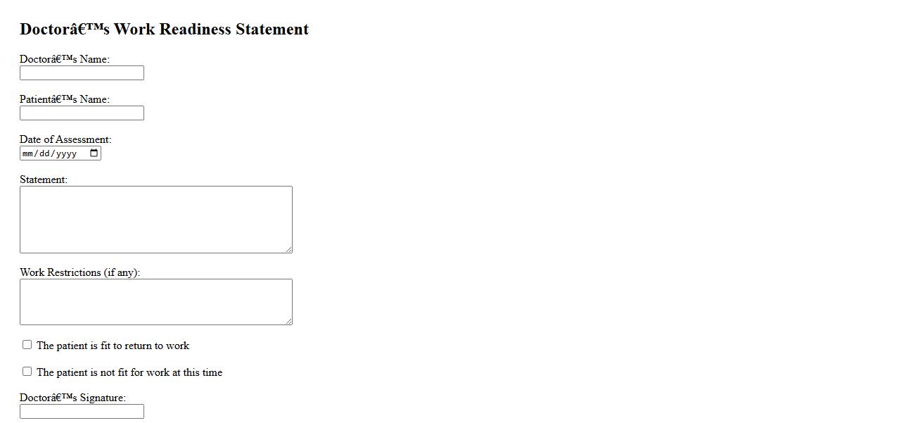Click the "Date of Assessment:" label
The image size is (899, 423).
click(x=65, y=139)
